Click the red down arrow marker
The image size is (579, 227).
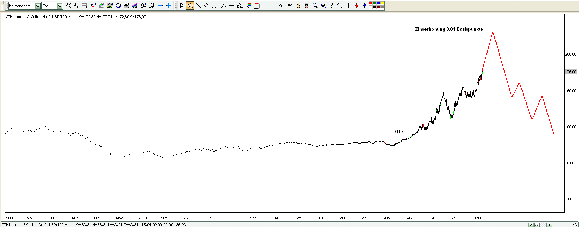pyautogui.click(x=357, y=6)
